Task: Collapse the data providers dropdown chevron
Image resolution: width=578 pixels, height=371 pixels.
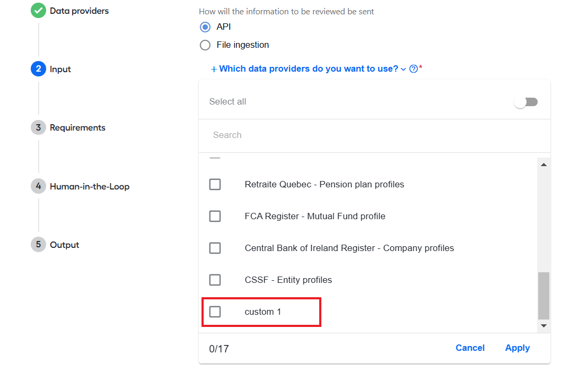Action: click(x=404, y=70)
